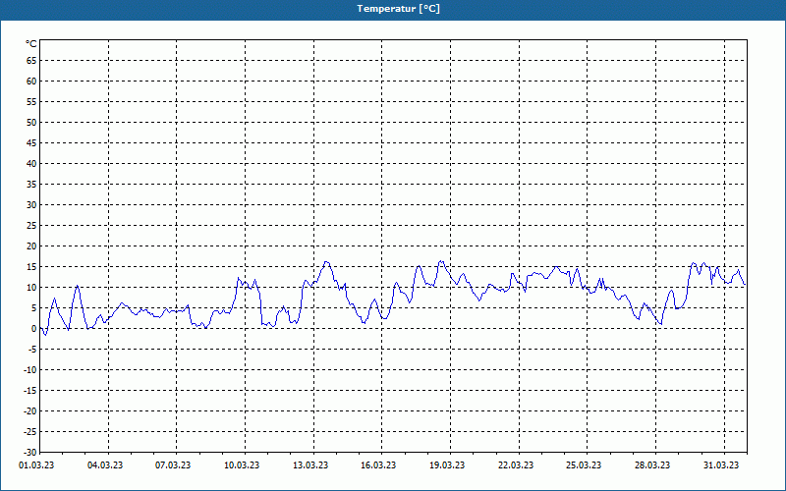
Task: Click the -30 axis label
Action: pos(30,453)
